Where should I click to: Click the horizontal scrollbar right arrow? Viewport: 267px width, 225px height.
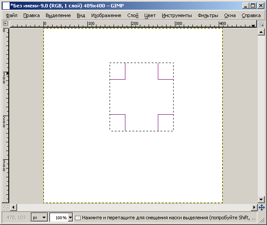click(254, 207)
